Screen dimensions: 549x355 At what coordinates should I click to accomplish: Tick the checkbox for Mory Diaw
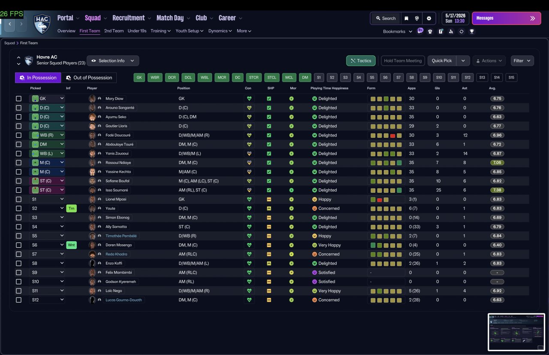click(18, 99)
